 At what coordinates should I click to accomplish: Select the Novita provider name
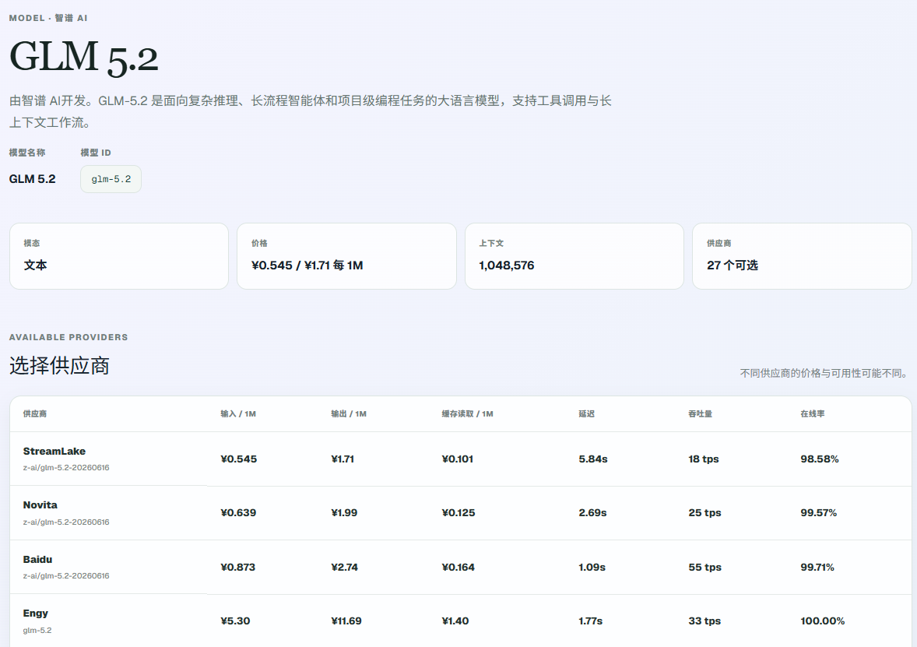(40, 505)
